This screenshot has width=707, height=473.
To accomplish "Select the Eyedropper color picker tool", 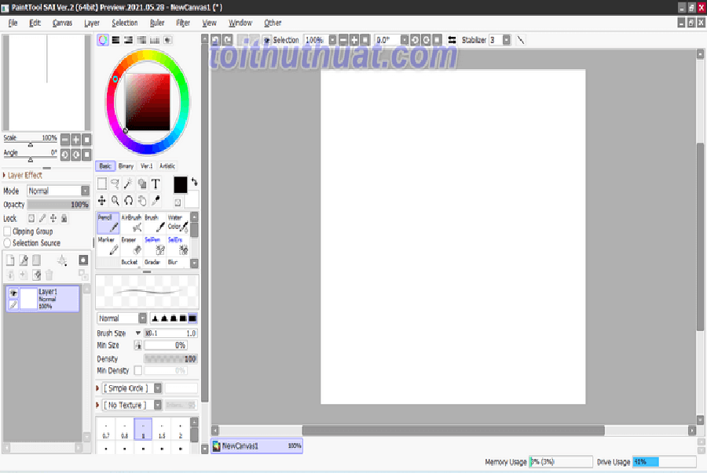I will [x=156, y=201].
